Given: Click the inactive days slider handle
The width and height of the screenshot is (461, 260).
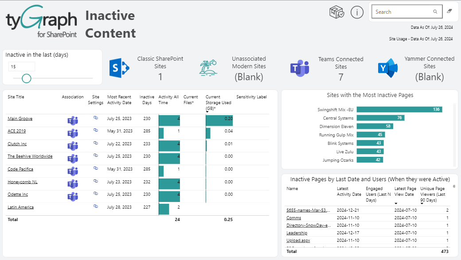Looking at the screenshot, I should pyautogui.click(x=27, y=78).
